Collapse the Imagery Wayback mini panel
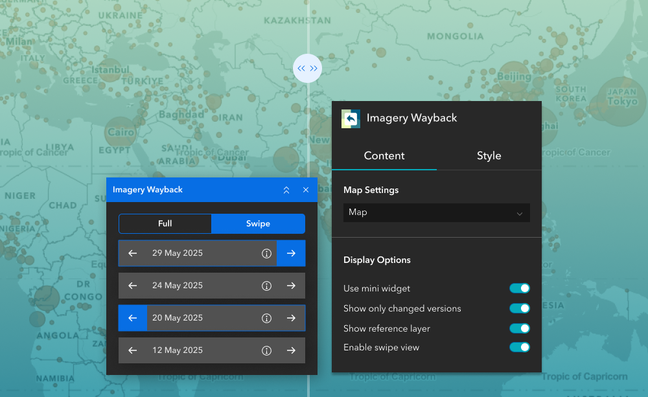Image resolution: width=648 pixels, height=397 pixels. tap(286, 190)
